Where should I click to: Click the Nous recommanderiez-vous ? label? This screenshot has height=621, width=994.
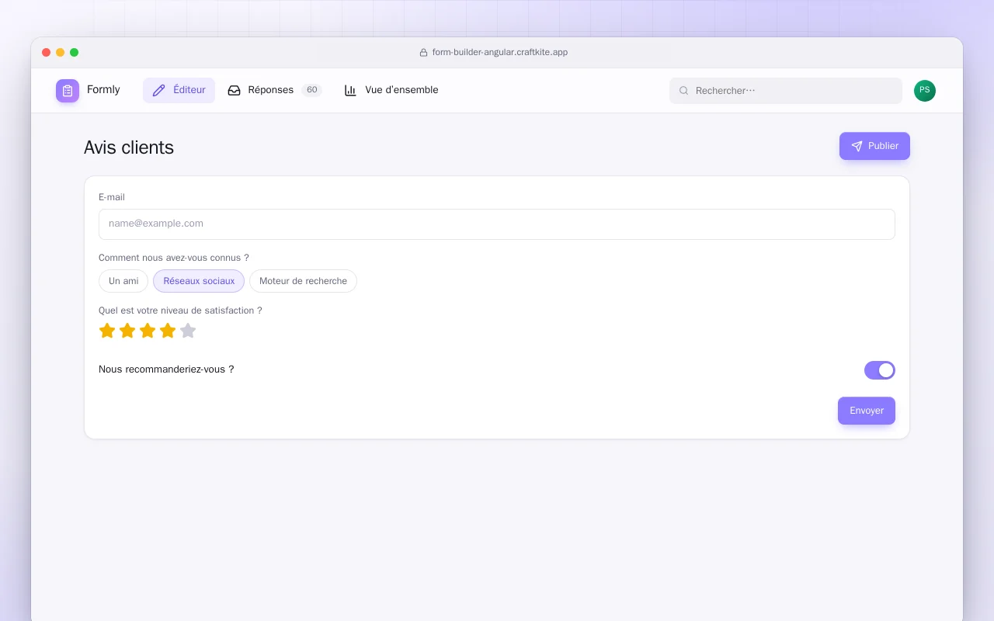166,369
